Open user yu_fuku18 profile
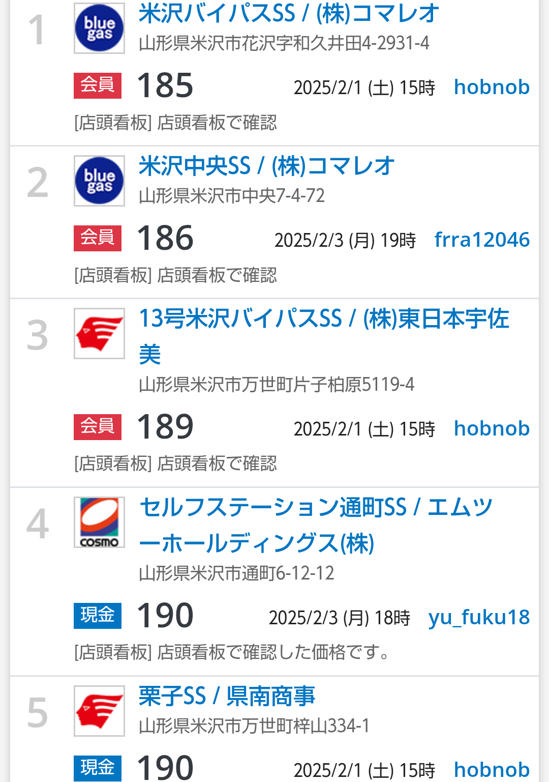The height and width of the screenshot is (782, 549). [x=479, y=617]
